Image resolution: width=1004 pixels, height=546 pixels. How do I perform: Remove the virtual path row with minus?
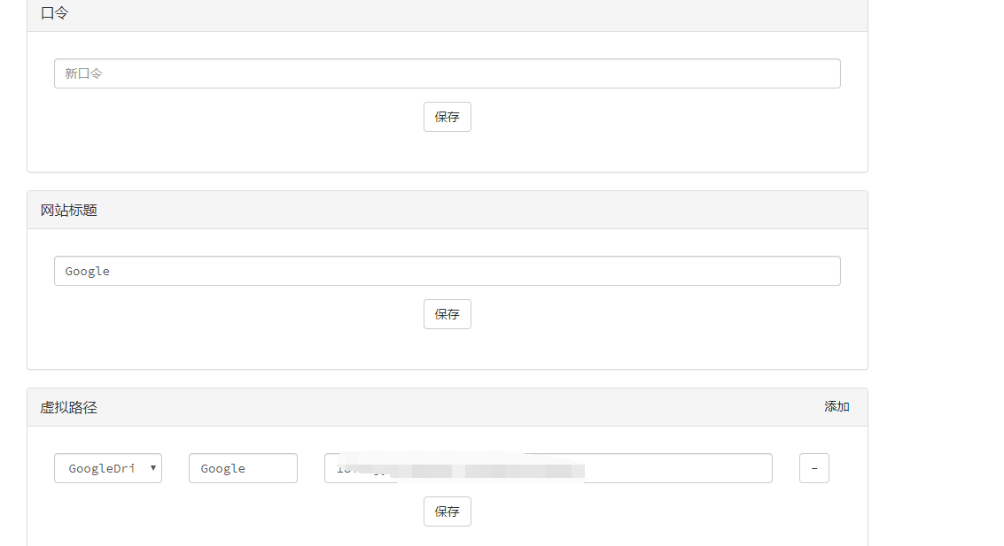click(x=813, y=468)
